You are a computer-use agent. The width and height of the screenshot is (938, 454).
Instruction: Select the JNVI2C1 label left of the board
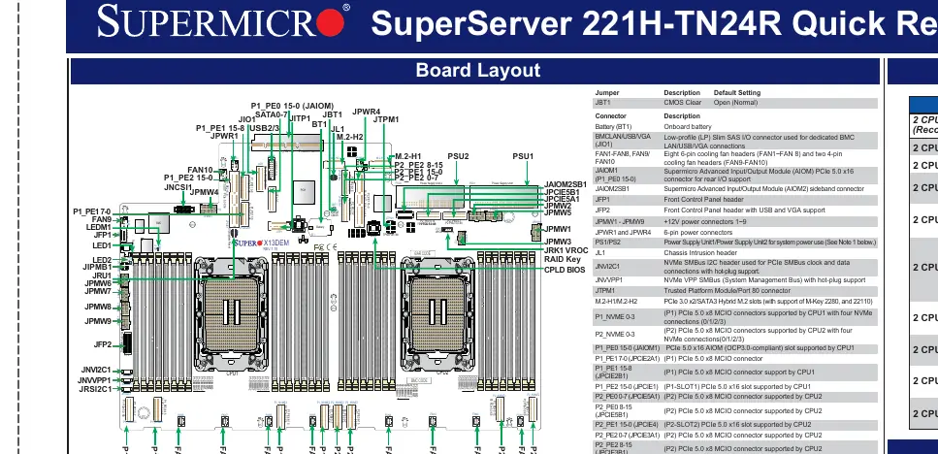tap(96, 370)
